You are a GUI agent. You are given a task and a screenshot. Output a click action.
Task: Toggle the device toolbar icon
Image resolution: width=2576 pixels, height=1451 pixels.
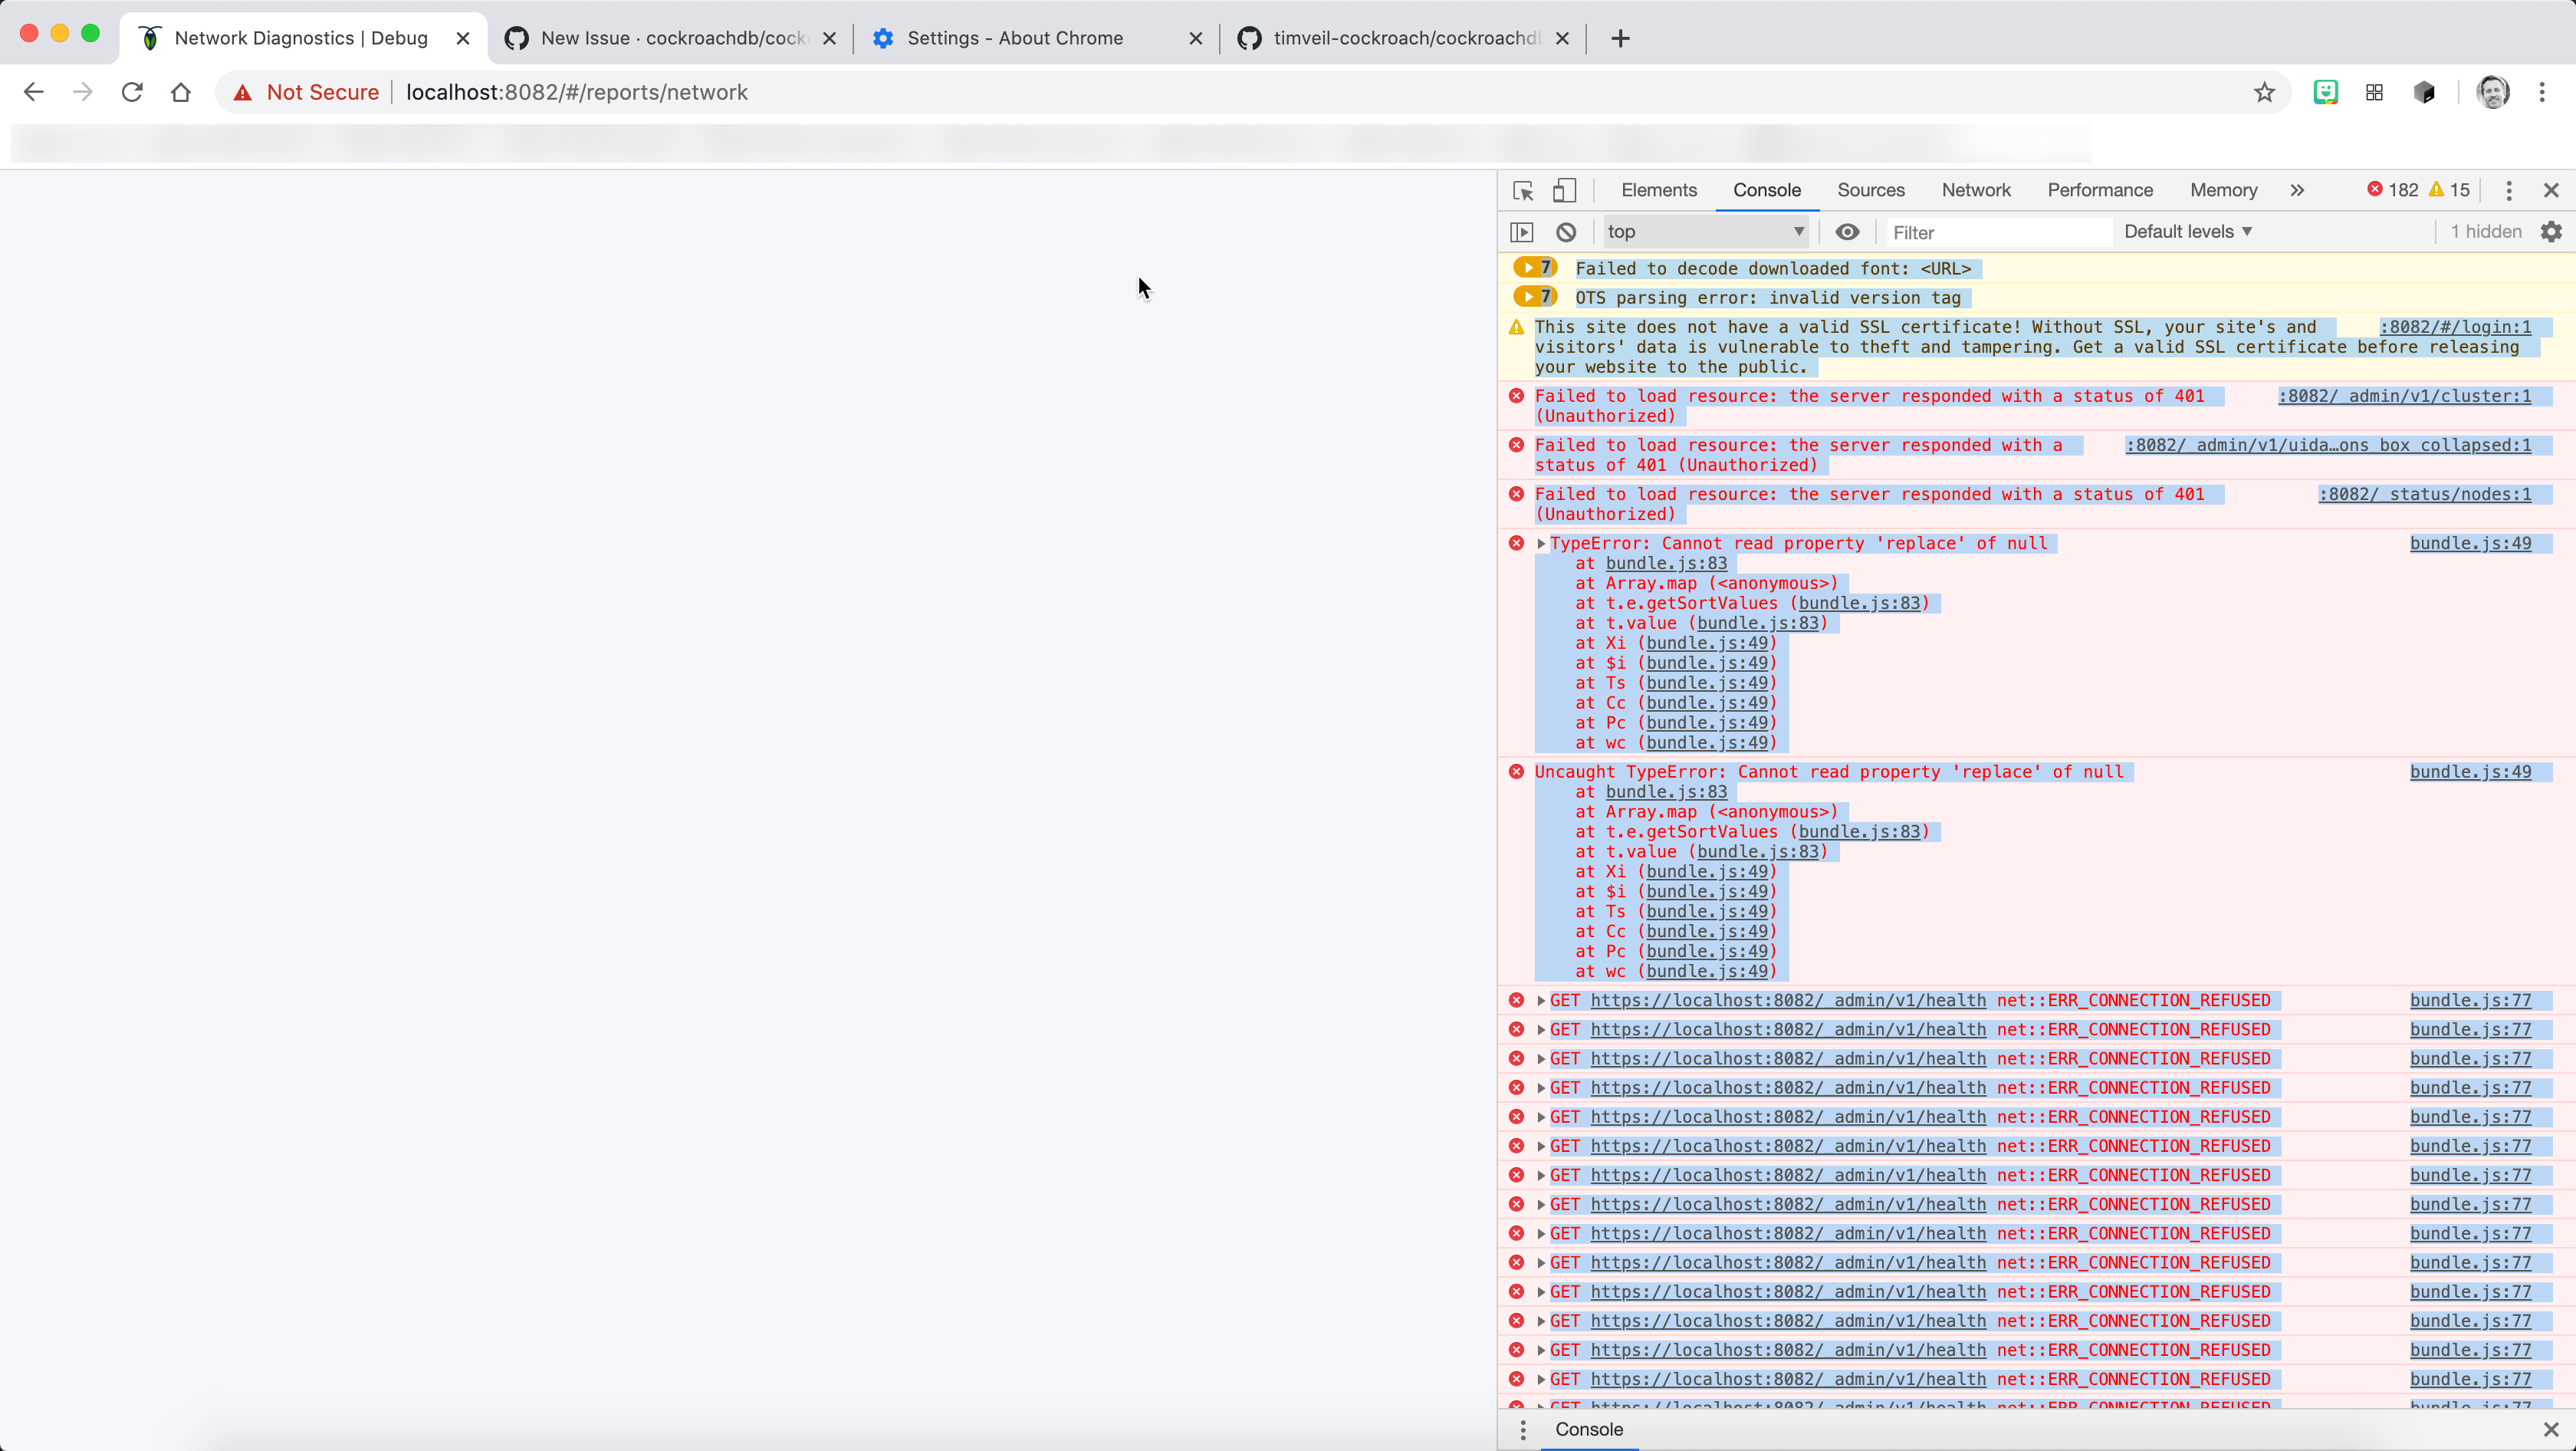[1564, 190]
